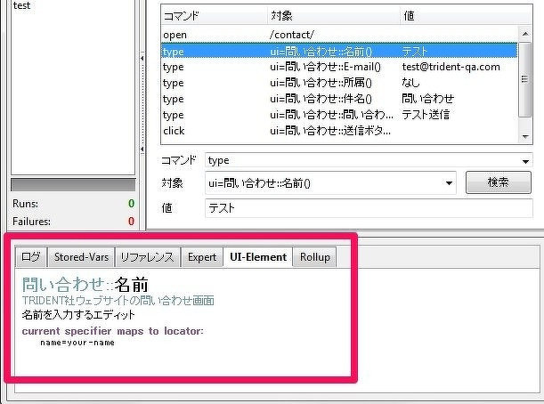
Task: Click the command table's vertical scrollbar
Action: point(525,80)
